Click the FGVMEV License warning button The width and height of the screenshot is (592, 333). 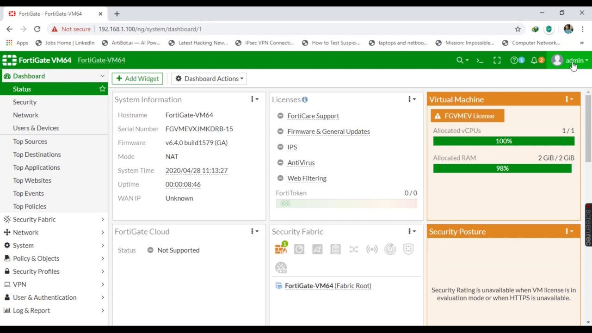pos(467,116)
